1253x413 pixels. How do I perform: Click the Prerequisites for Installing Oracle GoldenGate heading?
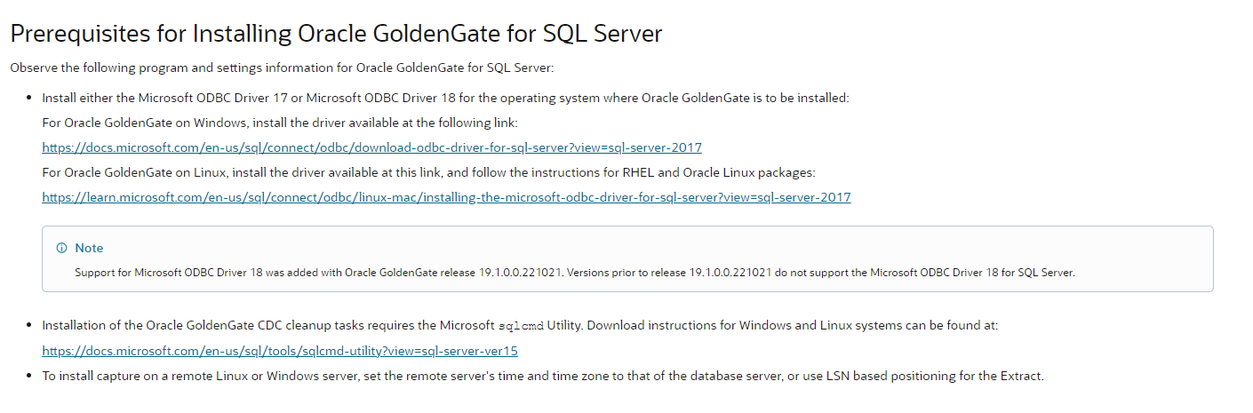336,34
